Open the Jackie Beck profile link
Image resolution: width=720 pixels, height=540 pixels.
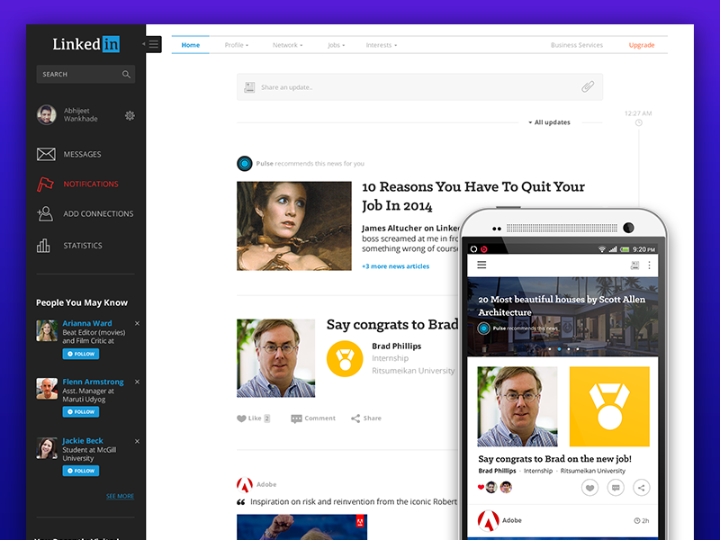83,440
